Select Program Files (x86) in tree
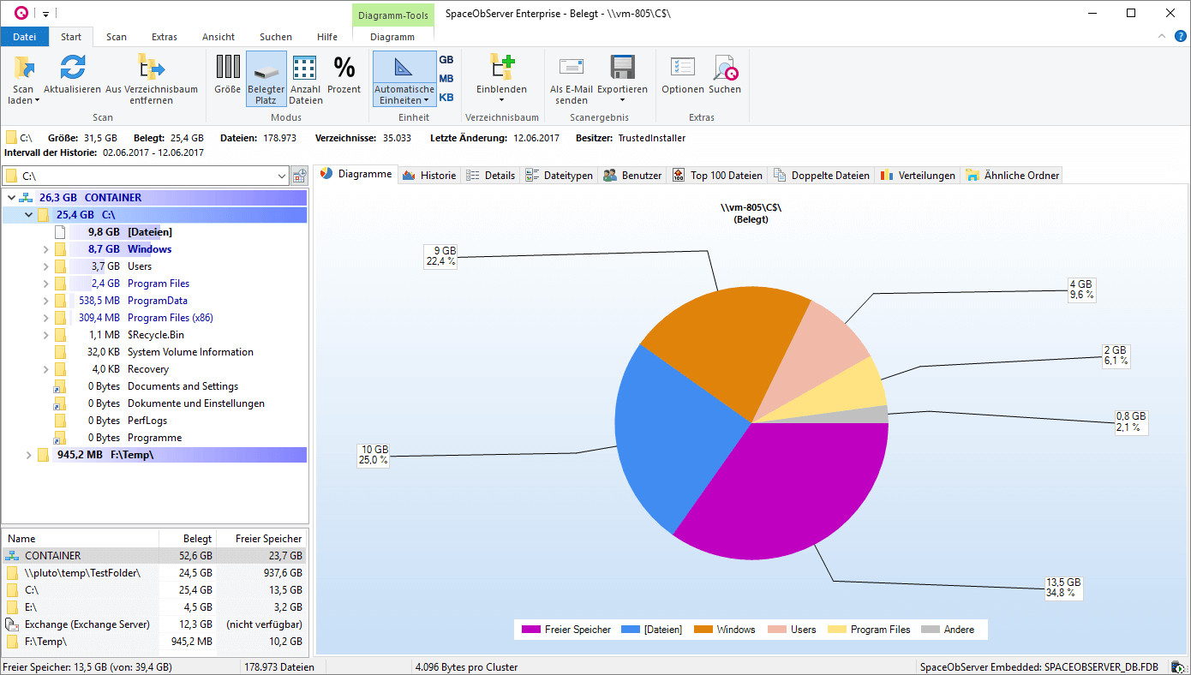The height and width of the screenshot is (675, 1191). [x=170, y=318]
